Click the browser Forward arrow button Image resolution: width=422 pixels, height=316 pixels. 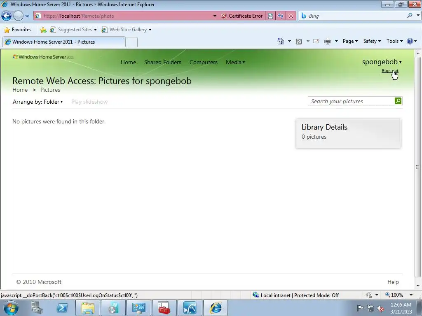[x=18, y=16]
